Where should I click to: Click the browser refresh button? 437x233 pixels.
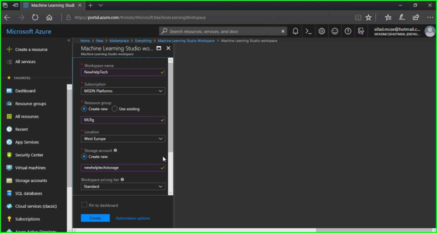[35, 18]
